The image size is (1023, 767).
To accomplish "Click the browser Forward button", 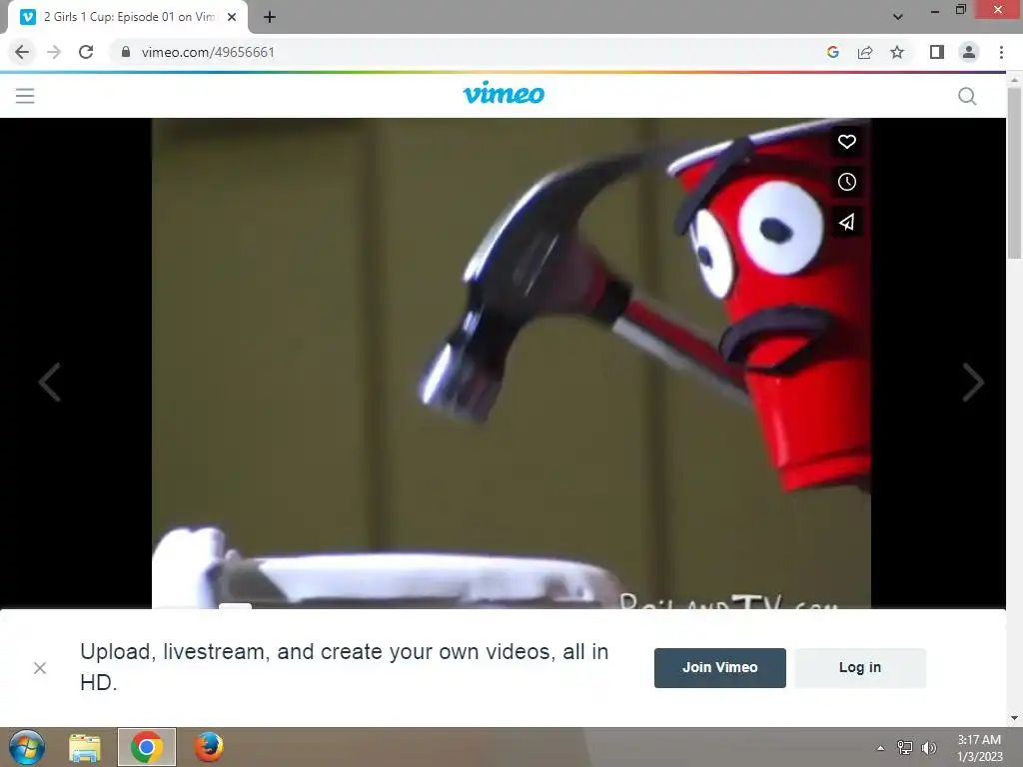I will 54,52.
